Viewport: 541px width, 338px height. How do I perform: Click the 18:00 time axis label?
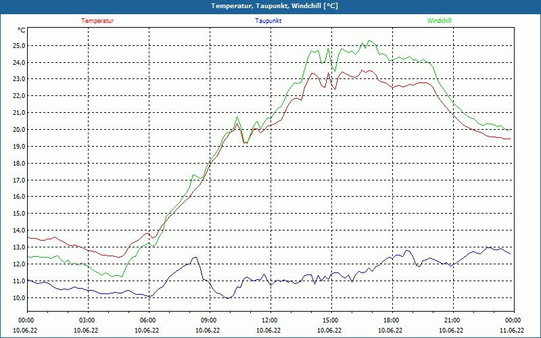pyautogui.click(x=392, y=320)
